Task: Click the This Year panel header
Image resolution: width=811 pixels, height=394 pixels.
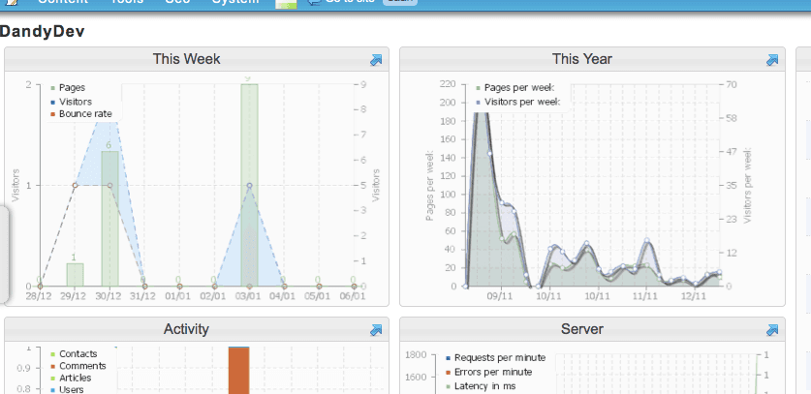Action: pyautogui.click(x=581, y=59)
